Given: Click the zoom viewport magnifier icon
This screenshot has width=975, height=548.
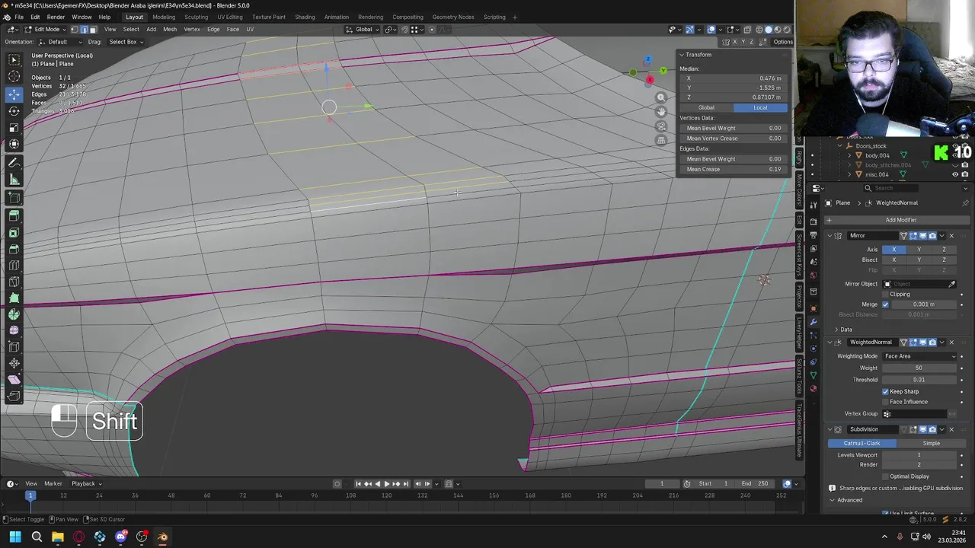Looking at the screenshot, I should (661, 97).
